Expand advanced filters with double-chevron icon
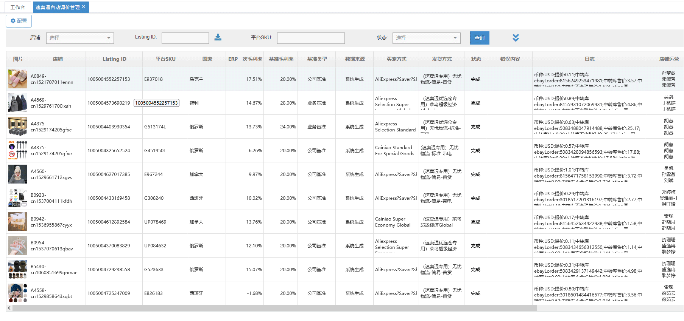 click(516, 38)
